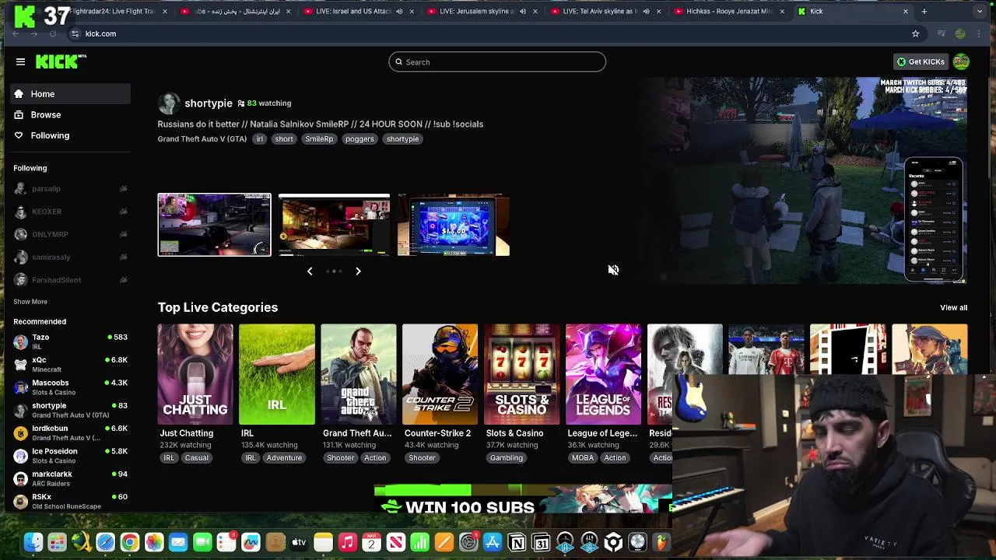Viewport: 996px width, 560px height.
Task: Click Gambling tag under Slots & Casino
Action: [x=507, y=458]
